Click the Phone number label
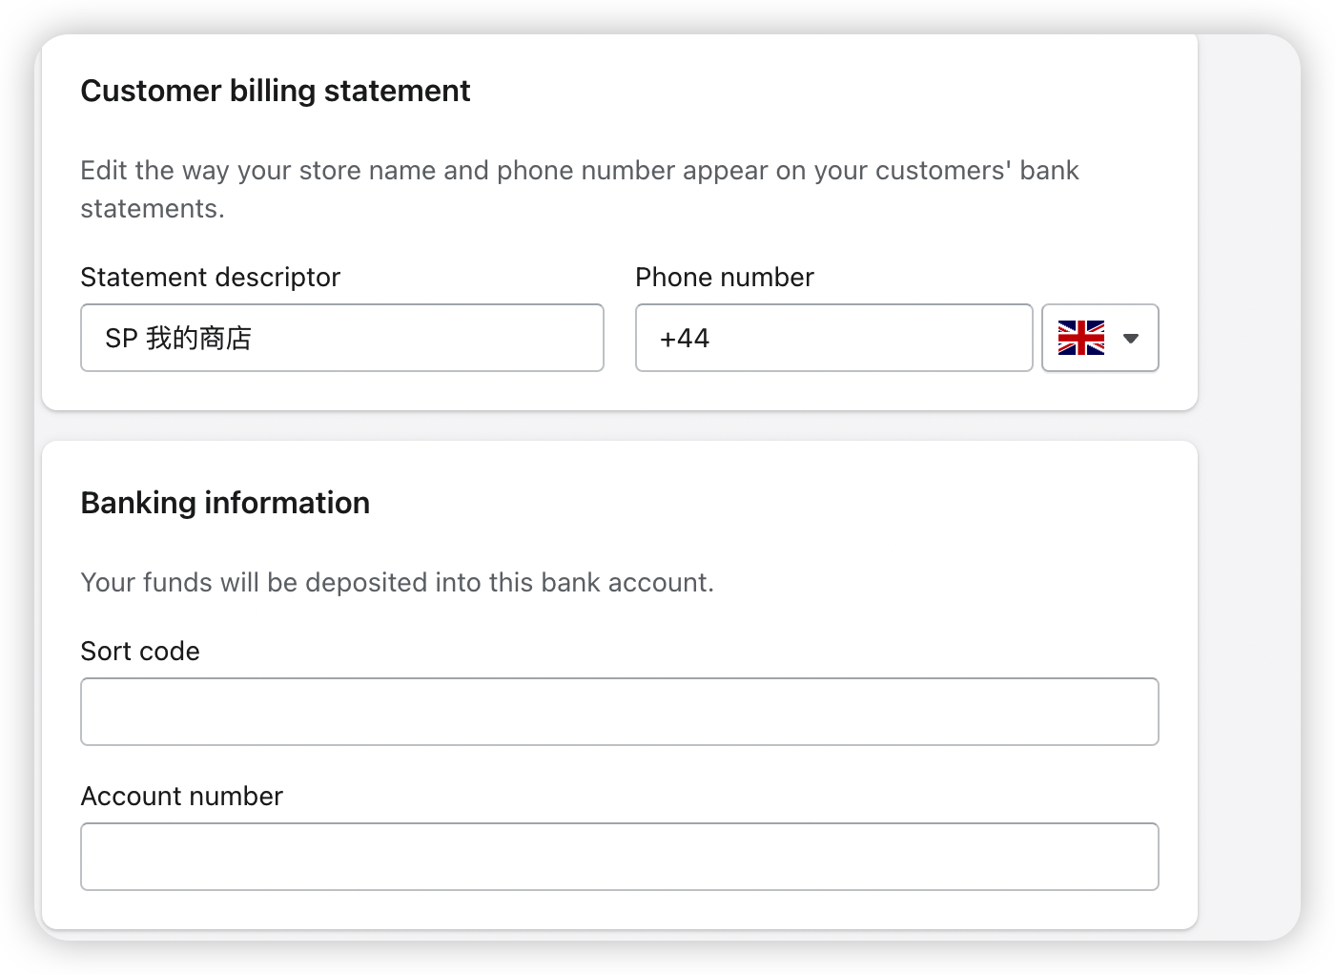Image resolution: width=1335 pixels, height=975 pixels. (x=724, y=277)
